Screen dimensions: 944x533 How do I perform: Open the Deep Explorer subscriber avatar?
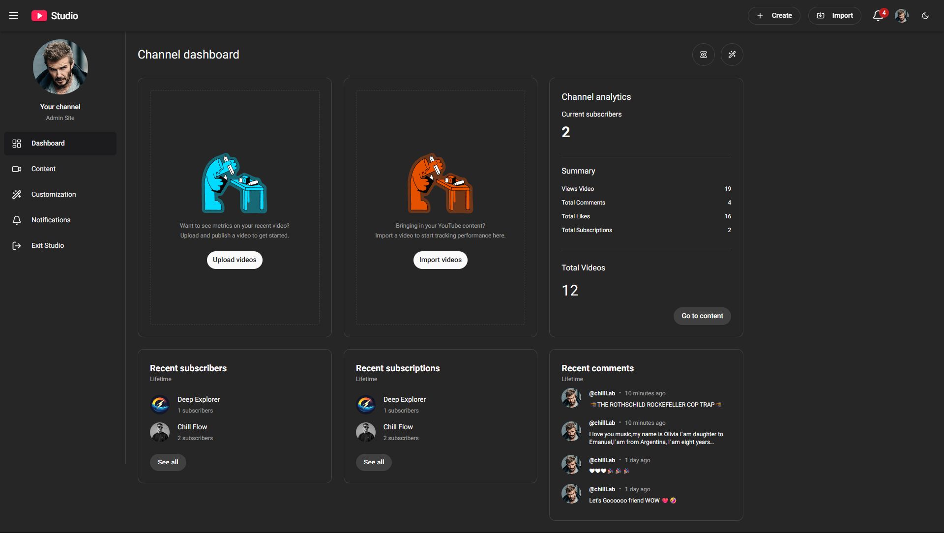tap(160, 405)
